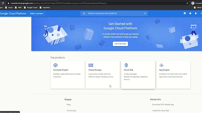
Task: Click 'A fully managed MySQL/PostgreSQL database service' text
Action: (x=136, y=77)
